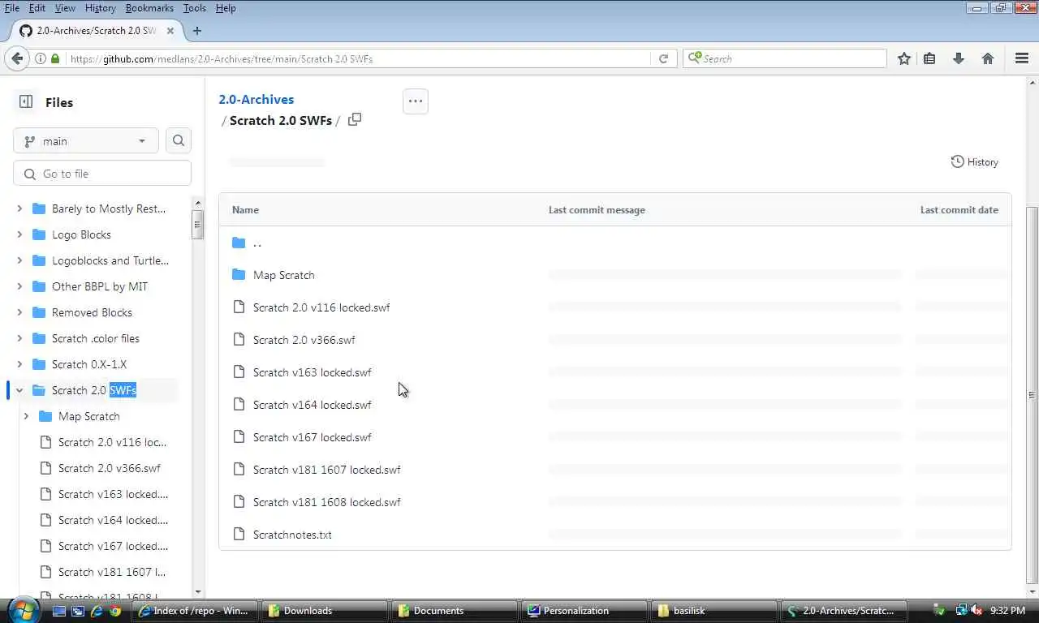Expand Scratch .color files folder chevron

click(x=19, y=338)
